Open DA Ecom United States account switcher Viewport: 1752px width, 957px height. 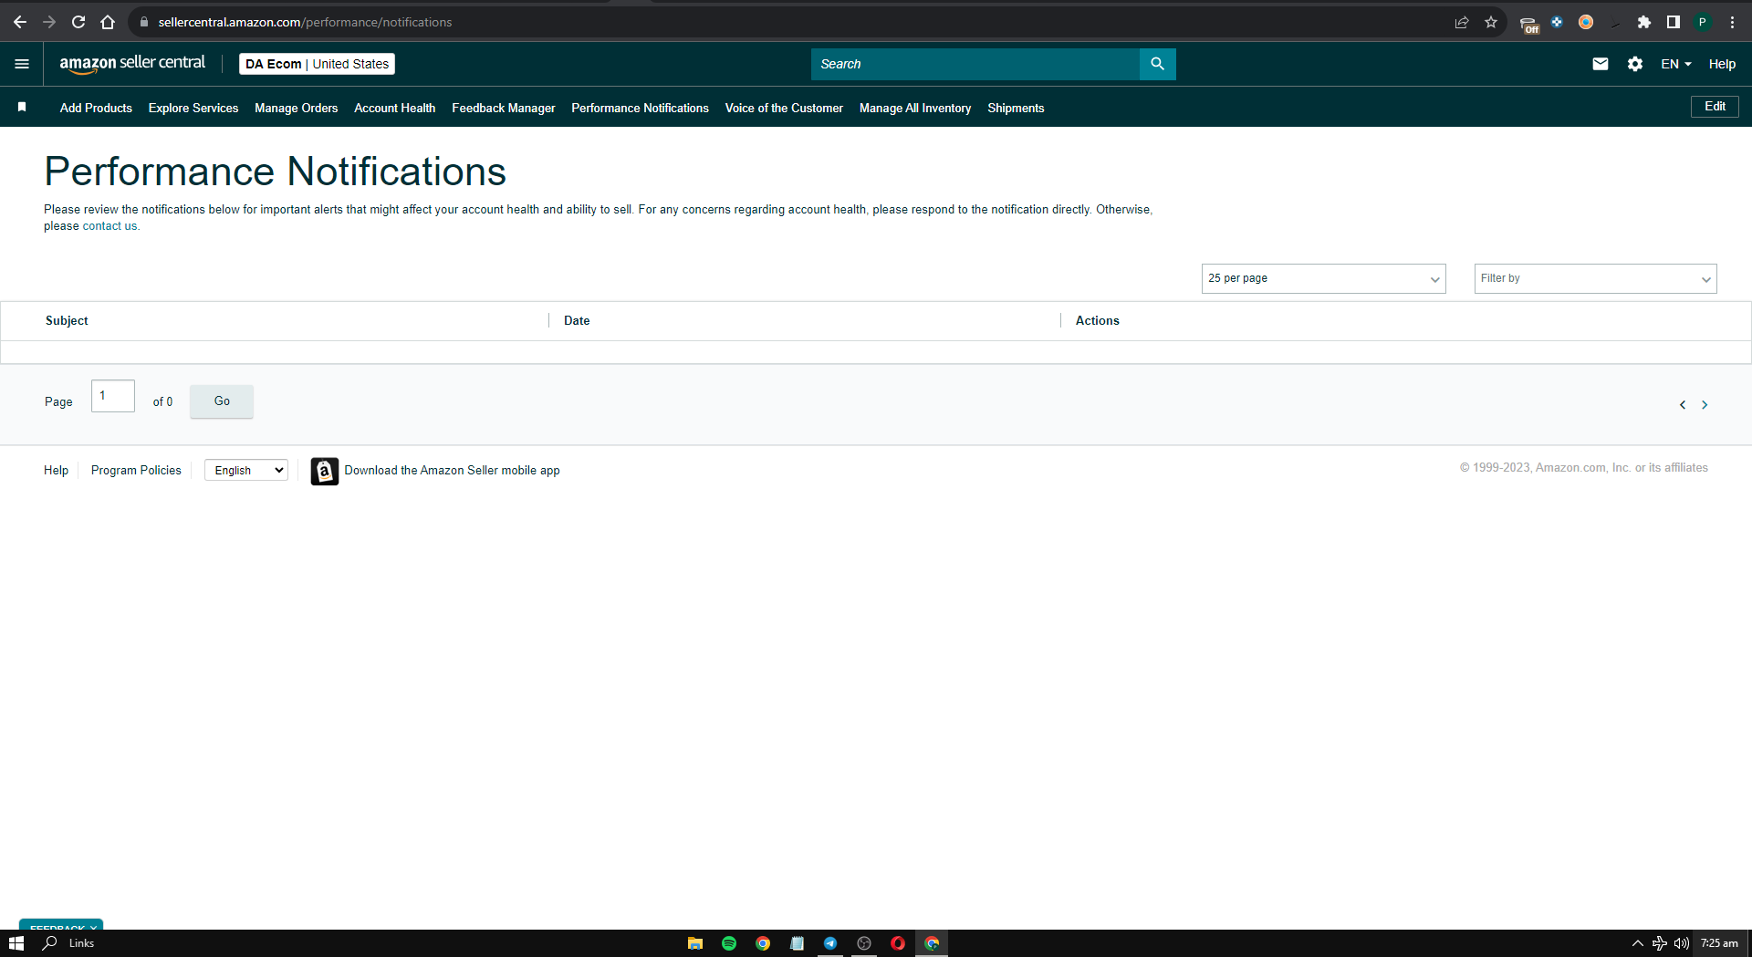[317, 64]
